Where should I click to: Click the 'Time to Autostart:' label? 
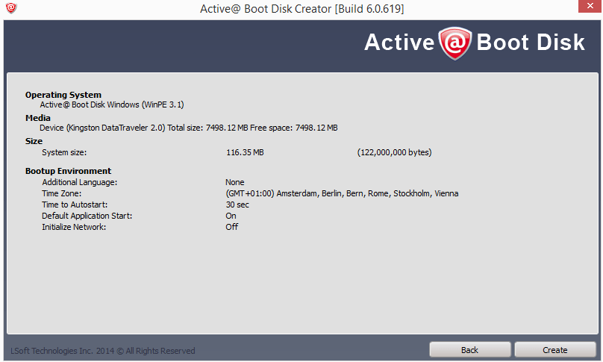75,205
